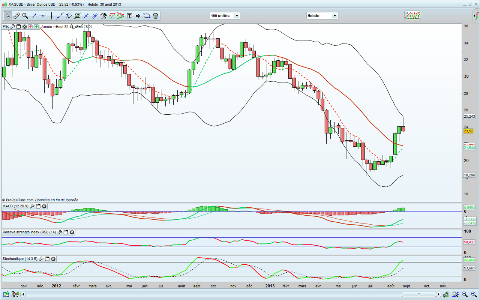Maximize the RSI indicator panel

click(x=66, y=232)
